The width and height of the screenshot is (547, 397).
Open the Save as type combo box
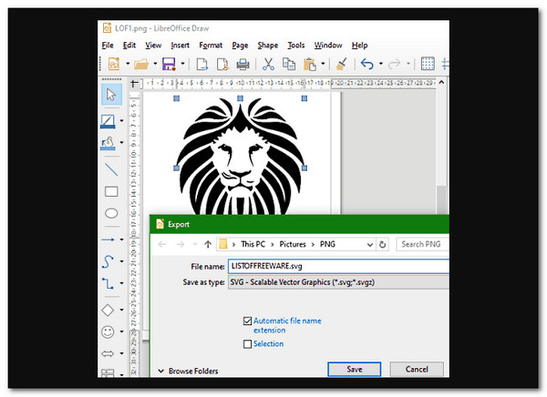[x=338, y=282]
